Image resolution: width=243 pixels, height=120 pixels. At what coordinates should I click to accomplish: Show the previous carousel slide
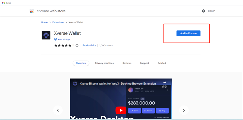(x=58, y=110)
